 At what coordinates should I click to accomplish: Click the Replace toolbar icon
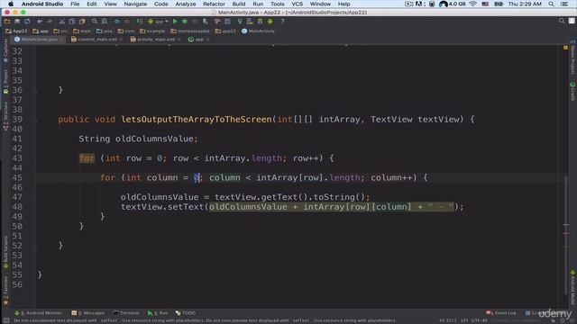tap(105, 22)
